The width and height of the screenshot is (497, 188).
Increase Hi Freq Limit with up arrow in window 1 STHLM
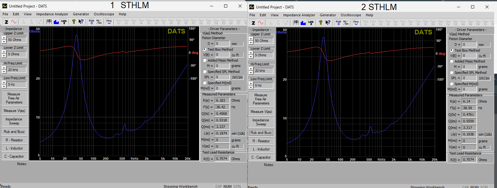[4, 68]
